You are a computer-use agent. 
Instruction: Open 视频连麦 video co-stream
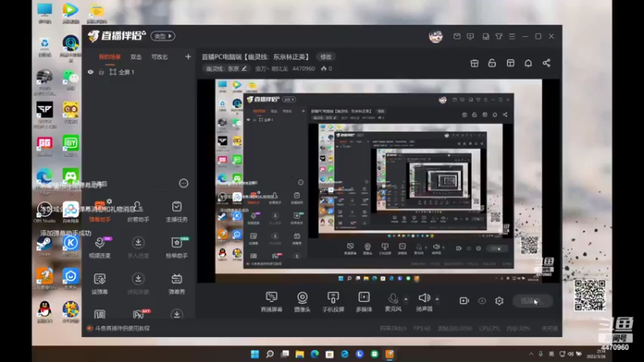pyautogui.click(x=100, y=248)
